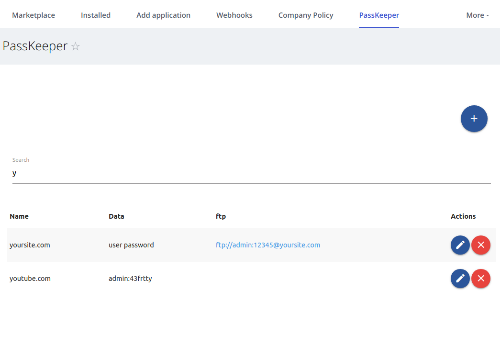Select the yoursite.com name cell
501x357 pixels.
[x=30, y=245]
